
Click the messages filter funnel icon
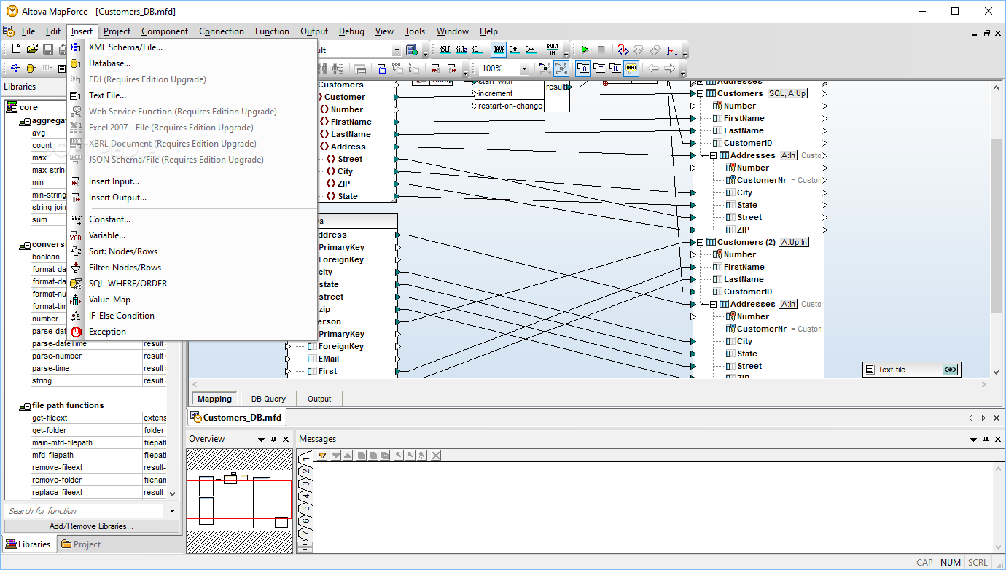(x=322, y=456)
